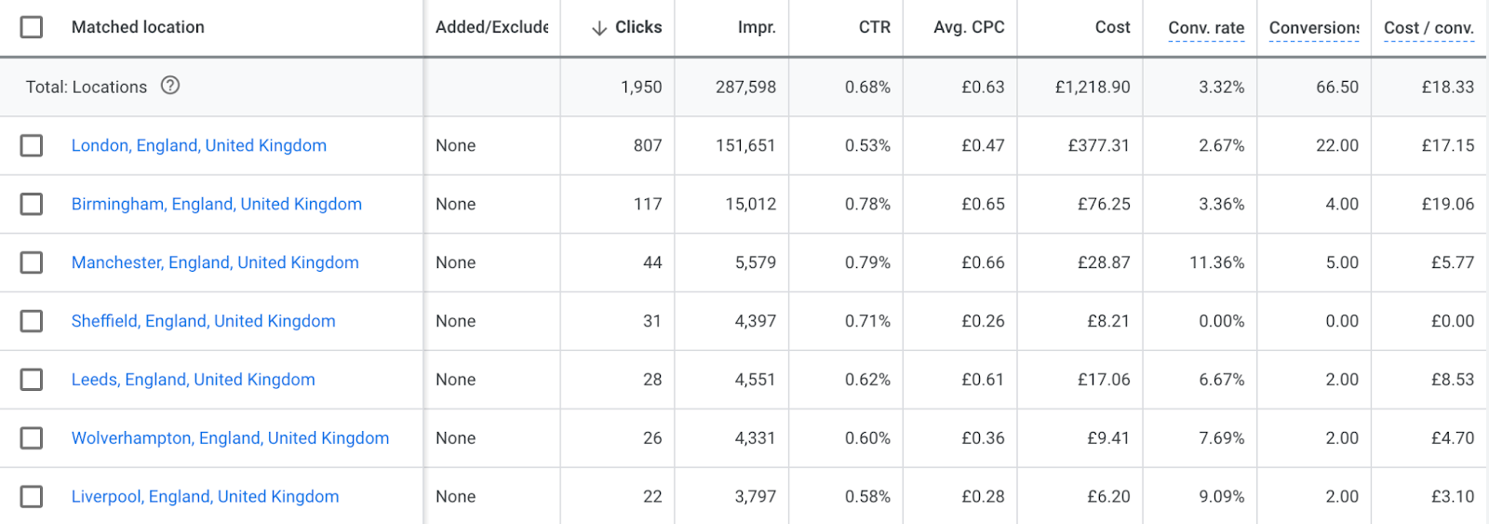Image resolution: width=1489 pixels, height=524 pixels.
Task: Click the Conv. rate column header
Action: [x=1206, y=28]
